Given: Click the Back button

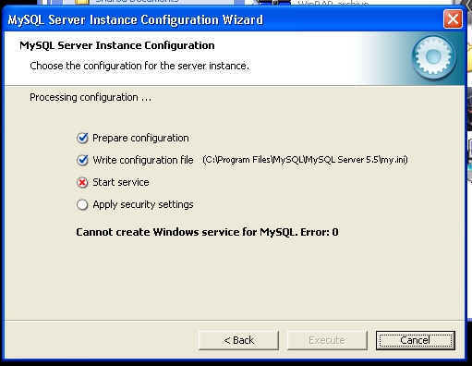Looking at the screenshot, I should click(238, 340).
